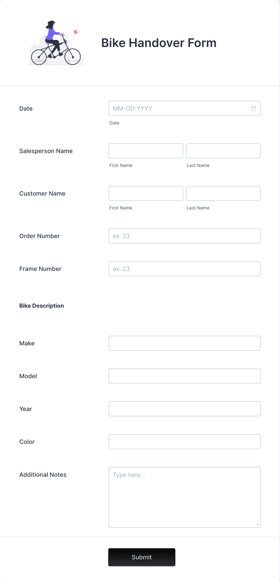The height and width of the screenshot is (581, 280).
Task: Click the Salesperson Last Name field
Action: click(223, 151)
